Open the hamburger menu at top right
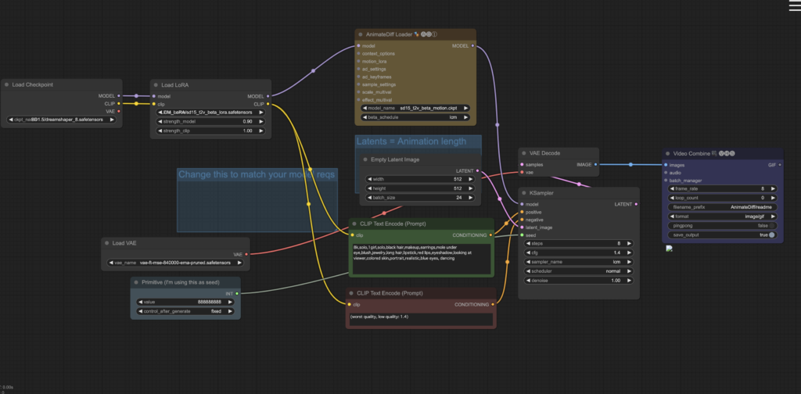The height and width of the screenshot is (394, 801). click(795, 8)
